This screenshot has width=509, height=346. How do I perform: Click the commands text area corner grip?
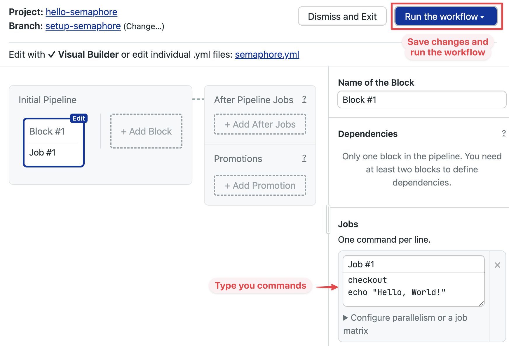point(482,303)
